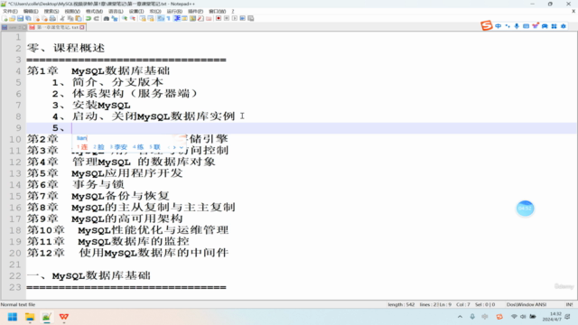Toggle Sogou Chinese/English mode 中 button
578x325 pixels.
[x=498, y=26]
